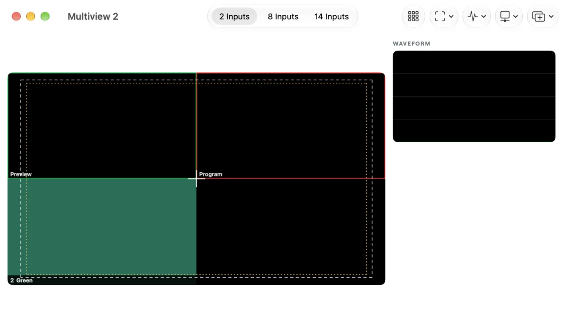The width and height of the screenshot is (563, 325).
Task: Click the waveform scope icon
Action: pyautogui.click(x=473, y=16)
